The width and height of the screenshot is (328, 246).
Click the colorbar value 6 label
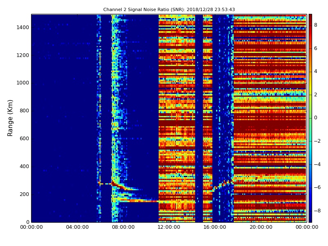316,48
